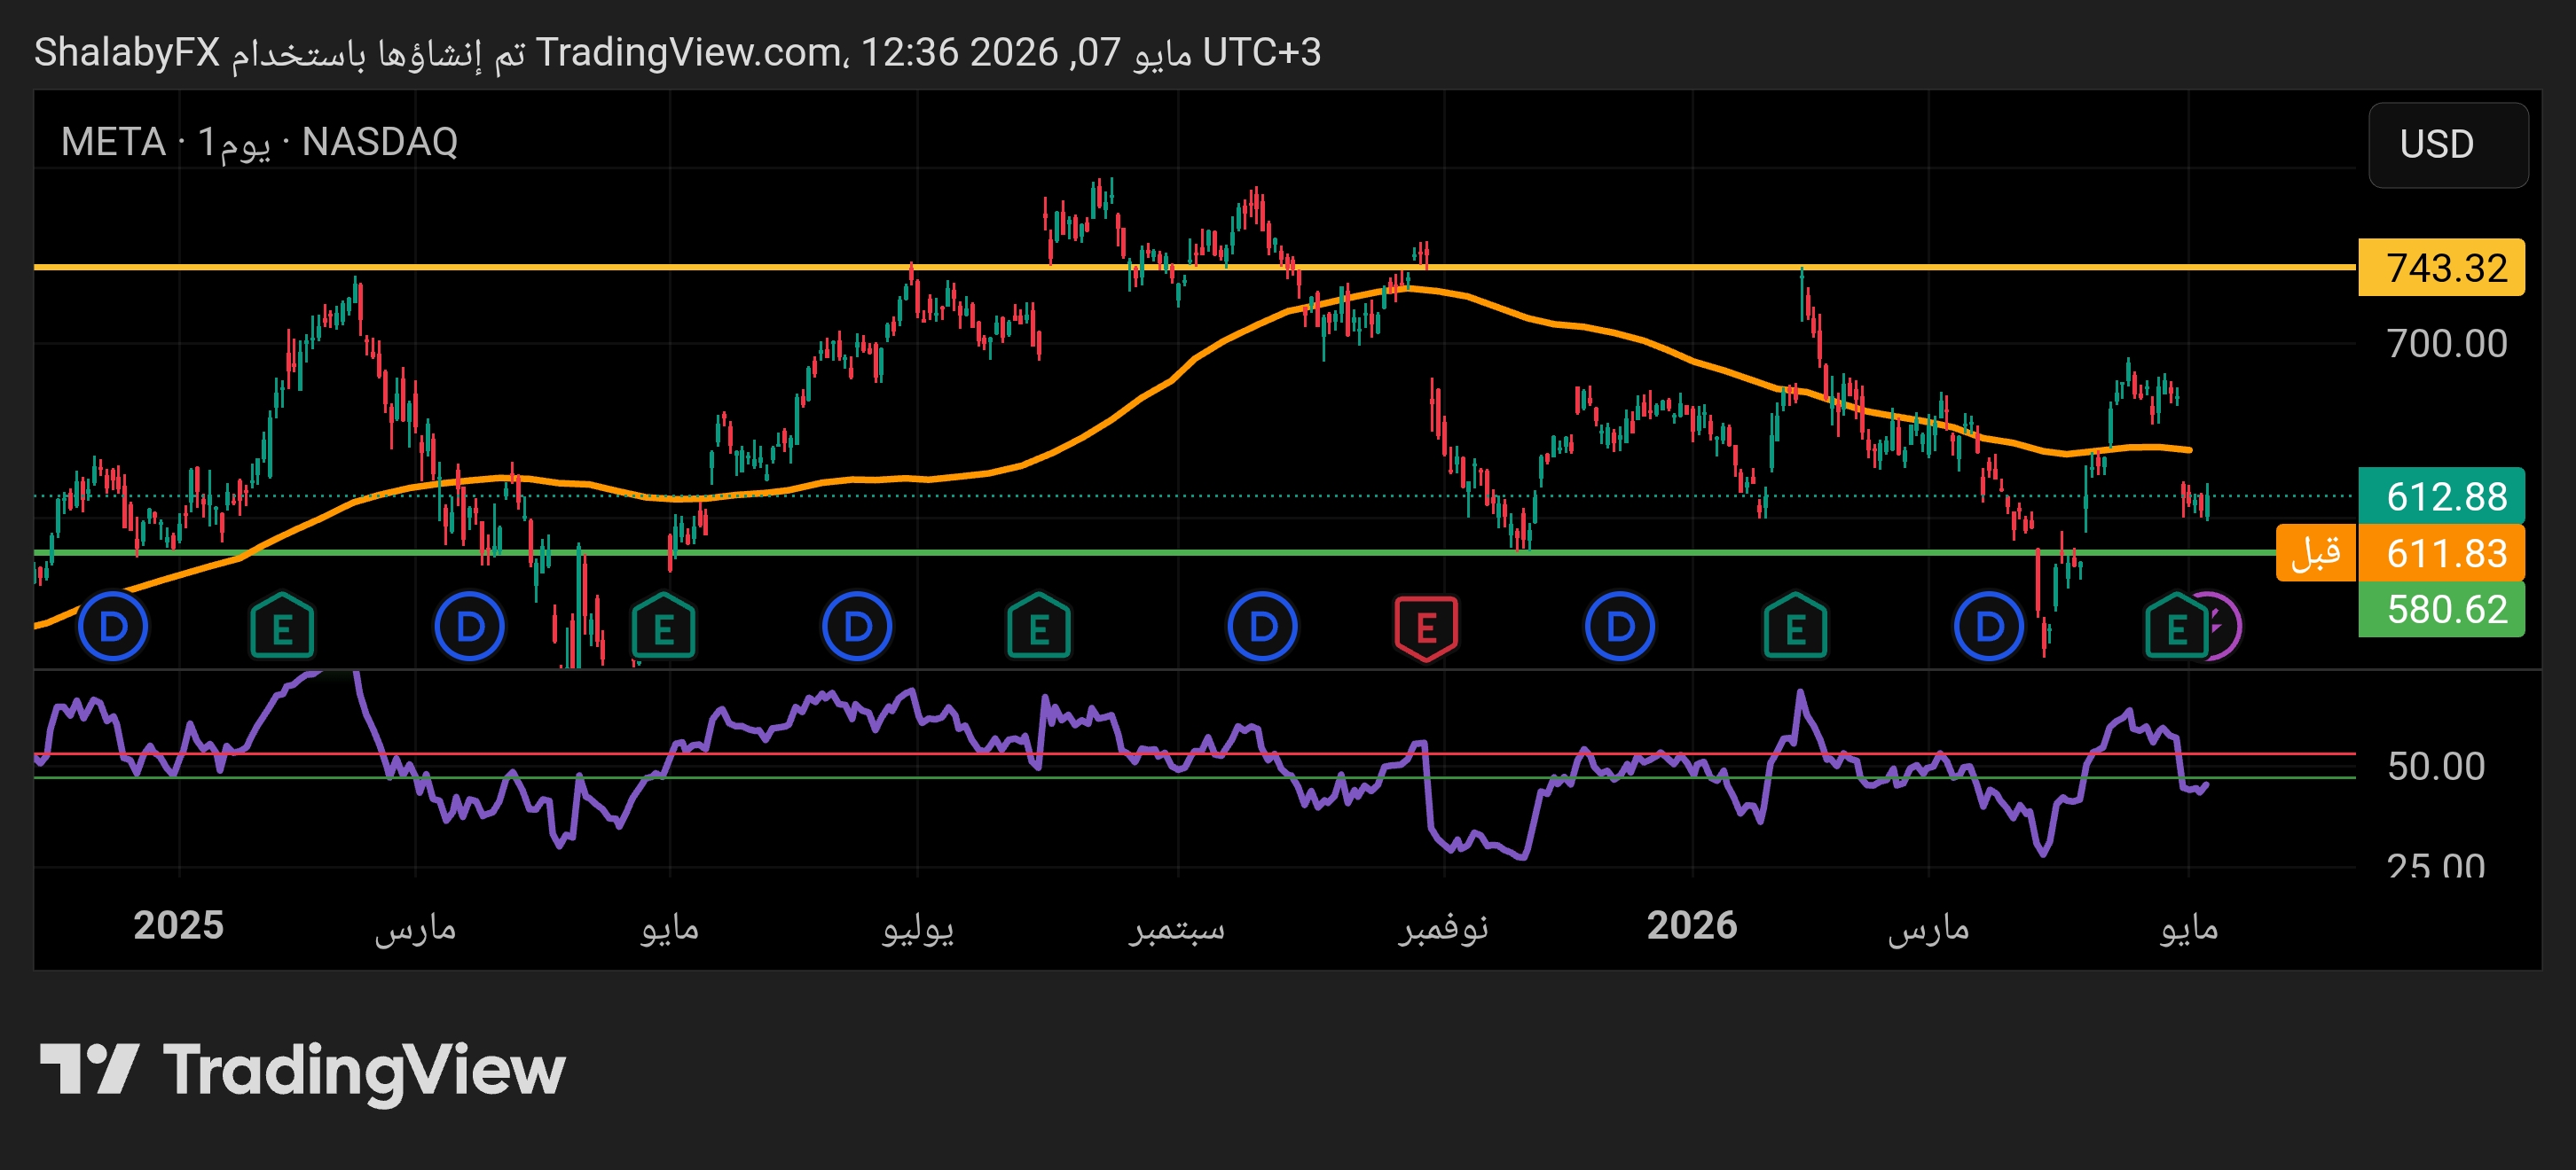2576x1170 pixels.
Task: Click the TradingView.com text in header
Action: click(690, 52)
